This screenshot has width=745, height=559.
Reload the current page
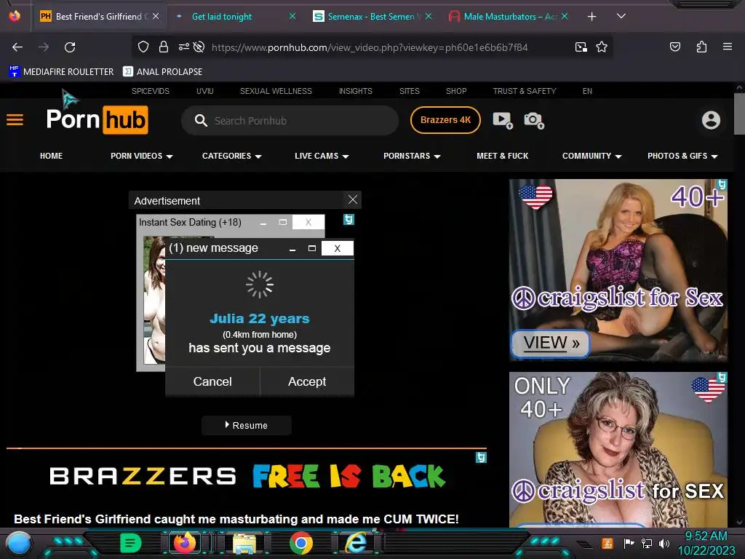[70, 47]
